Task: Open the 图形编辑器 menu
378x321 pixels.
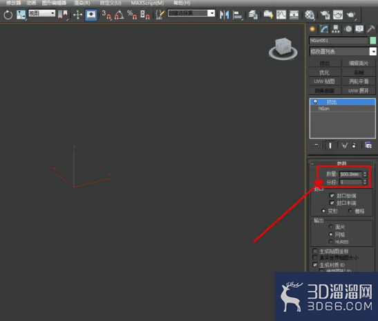Action: click(54, 3)
